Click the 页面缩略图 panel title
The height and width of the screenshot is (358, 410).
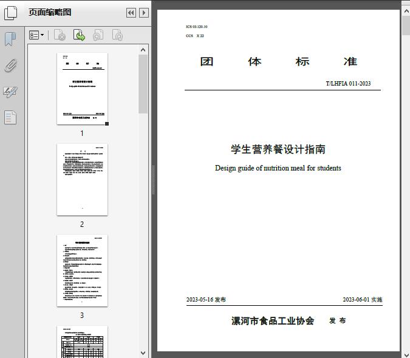point(50,12)
